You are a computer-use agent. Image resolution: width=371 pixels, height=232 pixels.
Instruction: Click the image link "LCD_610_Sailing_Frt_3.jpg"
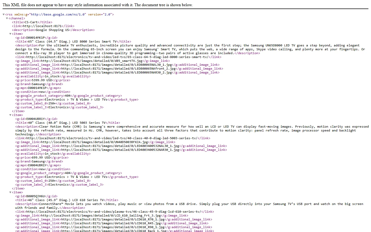101,216
